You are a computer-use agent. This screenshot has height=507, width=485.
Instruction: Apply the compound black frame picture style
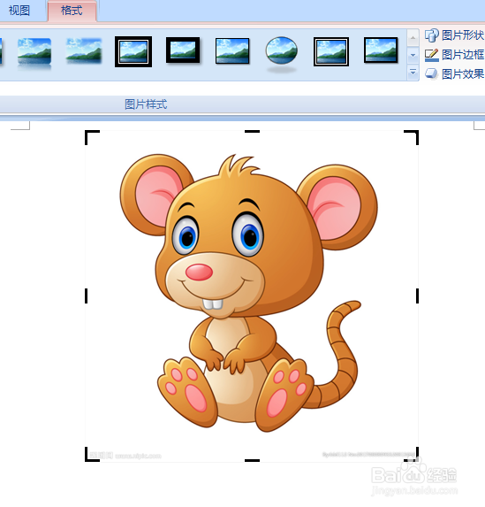(331, 51)
